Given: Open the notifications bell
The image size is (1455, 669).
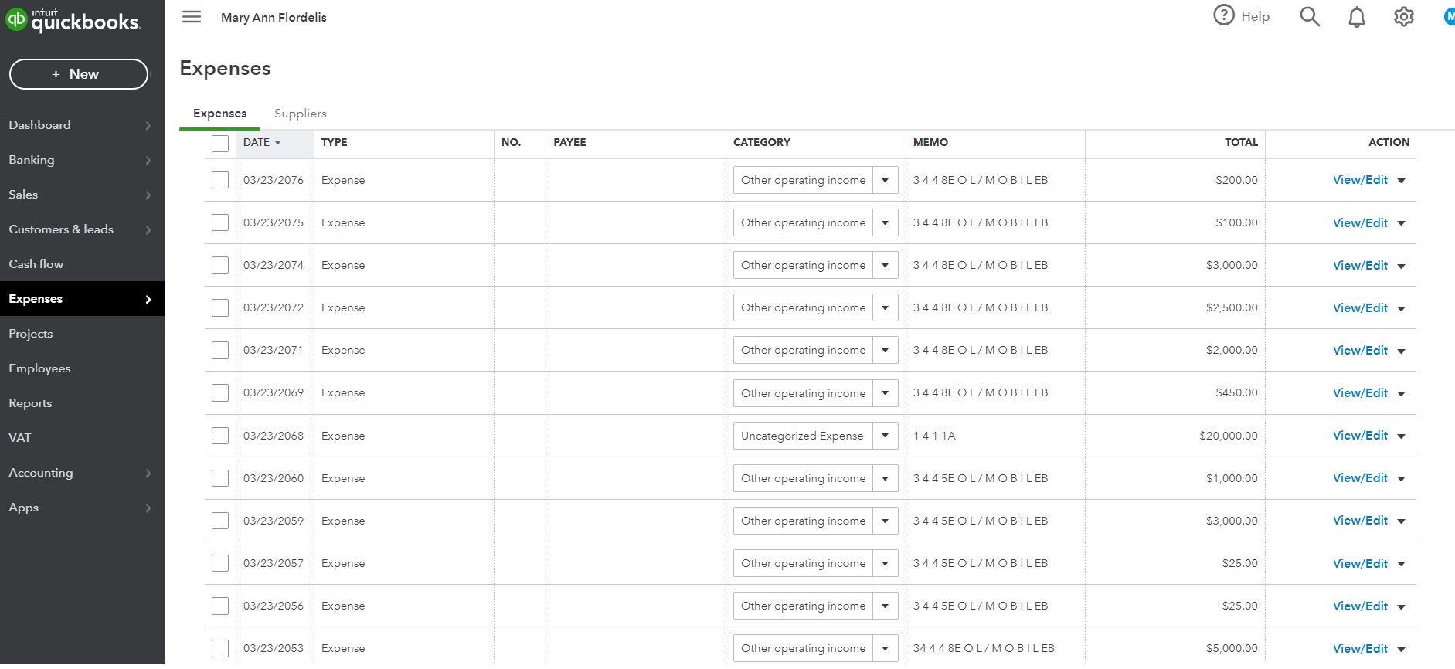Looking at the screenshot, I should [1356, 17].
